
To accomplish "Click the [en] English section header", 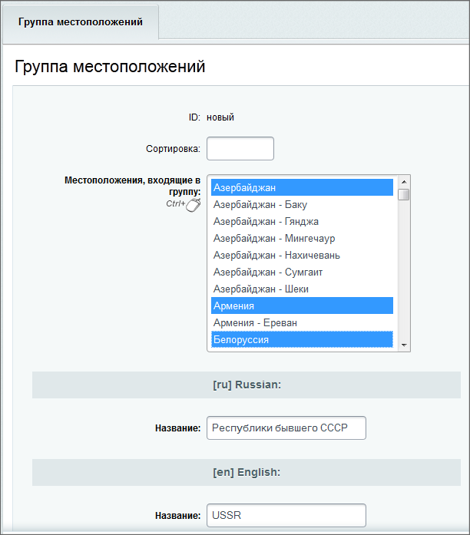I will tap(247, 472).
